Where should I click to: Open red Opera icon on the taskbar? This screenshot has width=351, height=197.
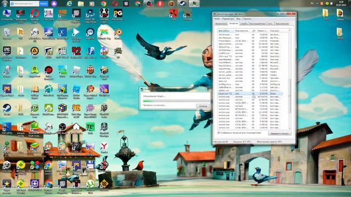tap(115, 3)
